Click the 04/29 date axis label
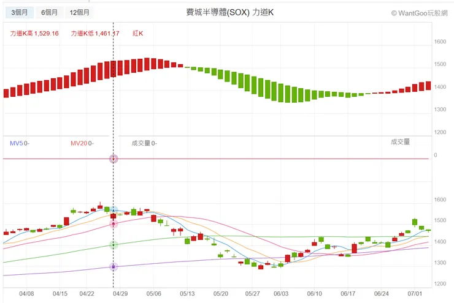 click(x=120, y=294)
